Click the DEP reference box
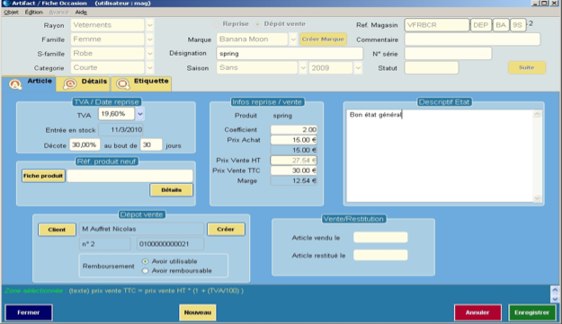This screenshot has height=324, width=562. 481,25
